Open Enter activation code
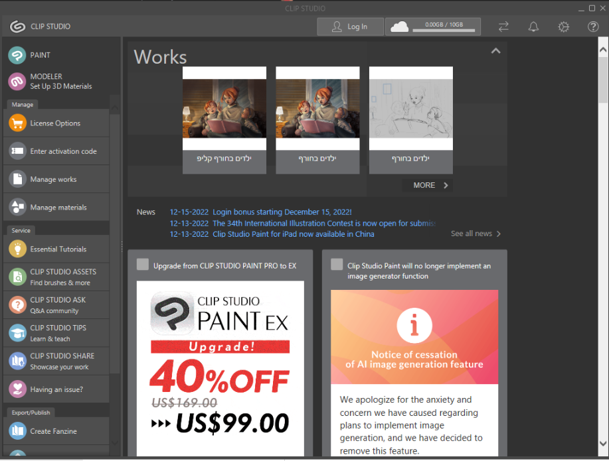Screen dimensions: 609x461 click(x=56, y=151)
